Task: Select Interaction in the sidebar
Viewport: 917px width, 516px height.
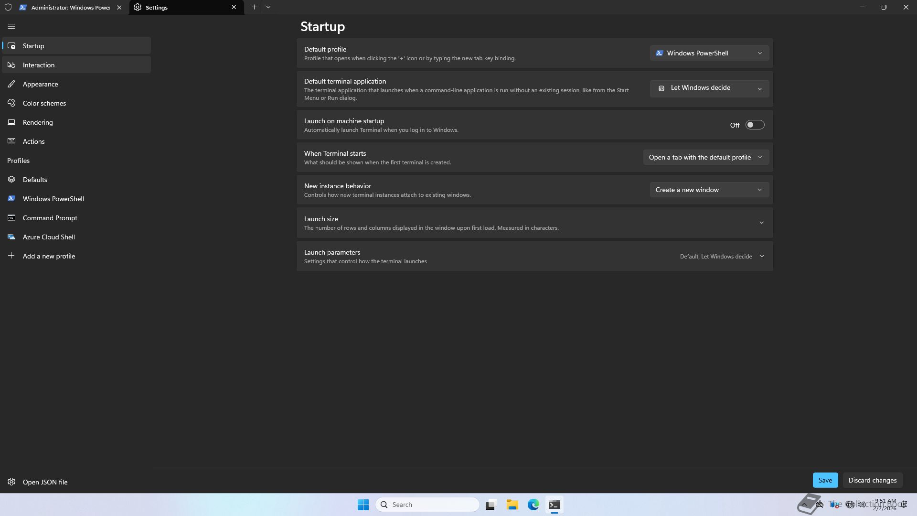Action: click(39, 65)
